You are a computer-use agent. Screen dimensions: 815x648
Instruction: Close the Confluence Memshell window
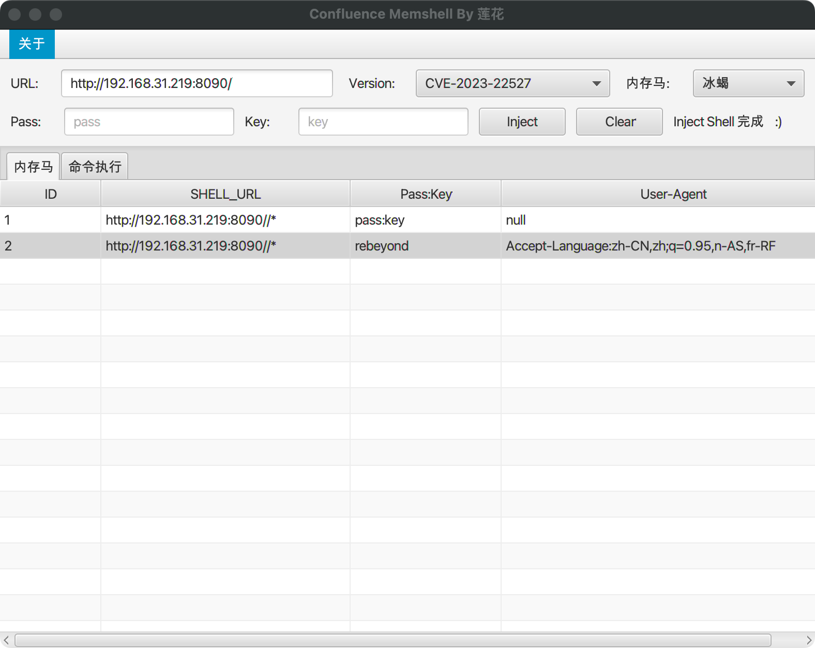coord(14,14)
